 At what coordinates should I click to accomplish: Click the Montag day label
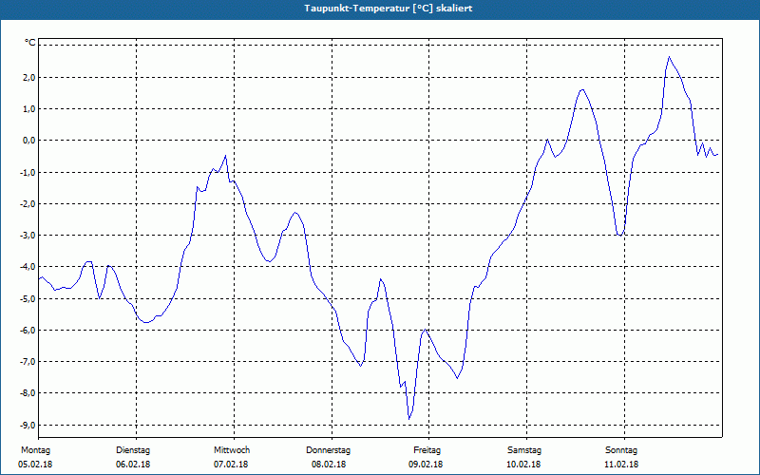tap(35, 450)
